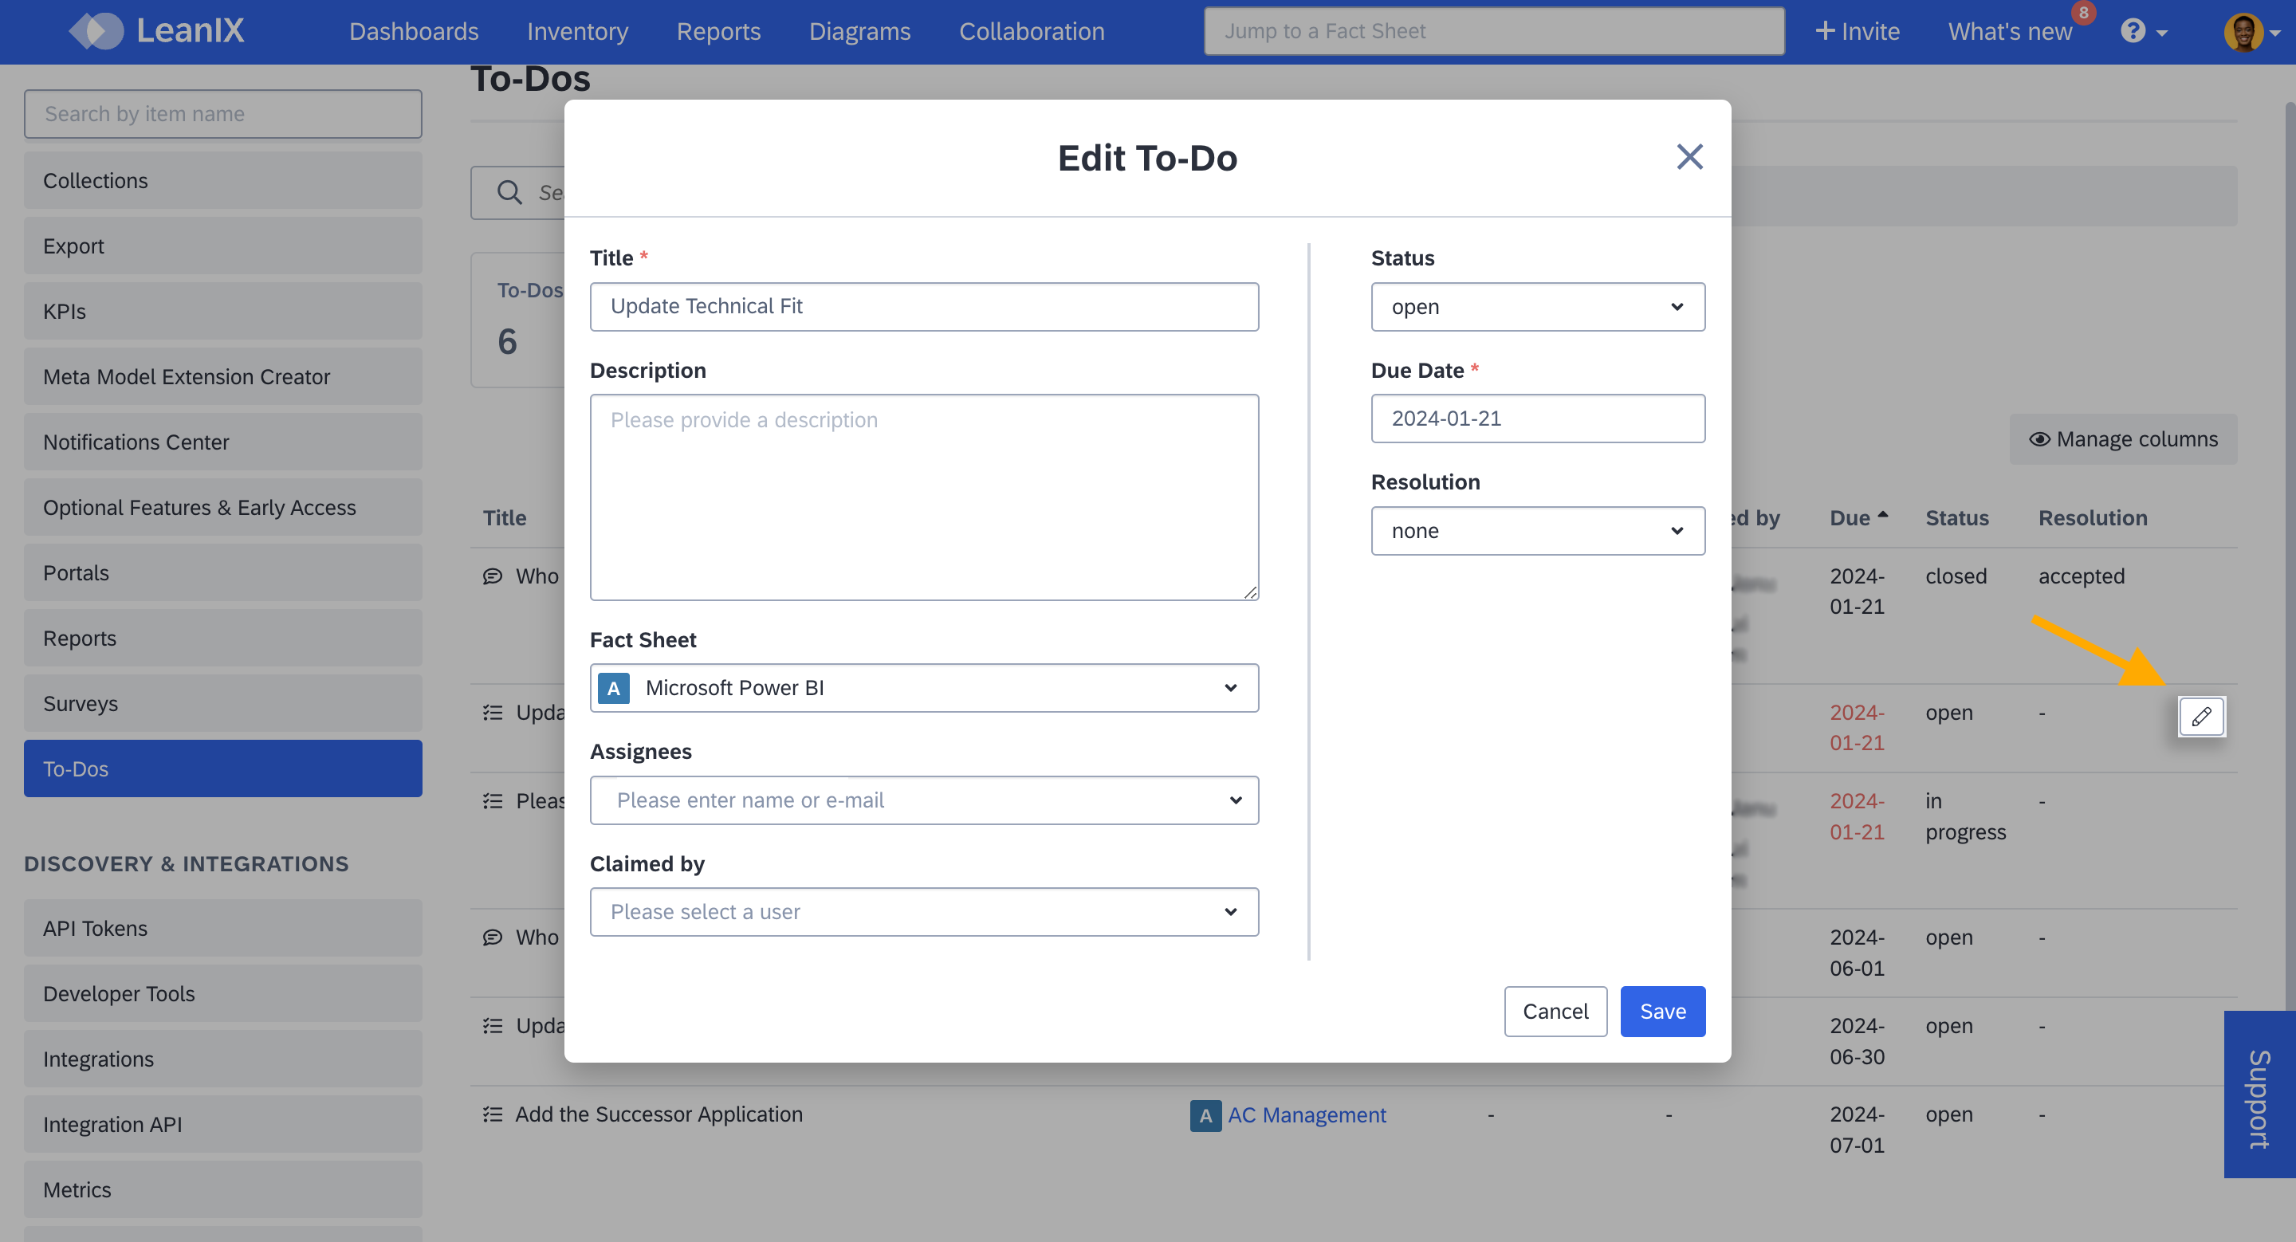Image resolution: width=2296 pixels, height=1242 pixels.
Task: Click the API Tokens sidebar icon
Action: tap(95, 927)
